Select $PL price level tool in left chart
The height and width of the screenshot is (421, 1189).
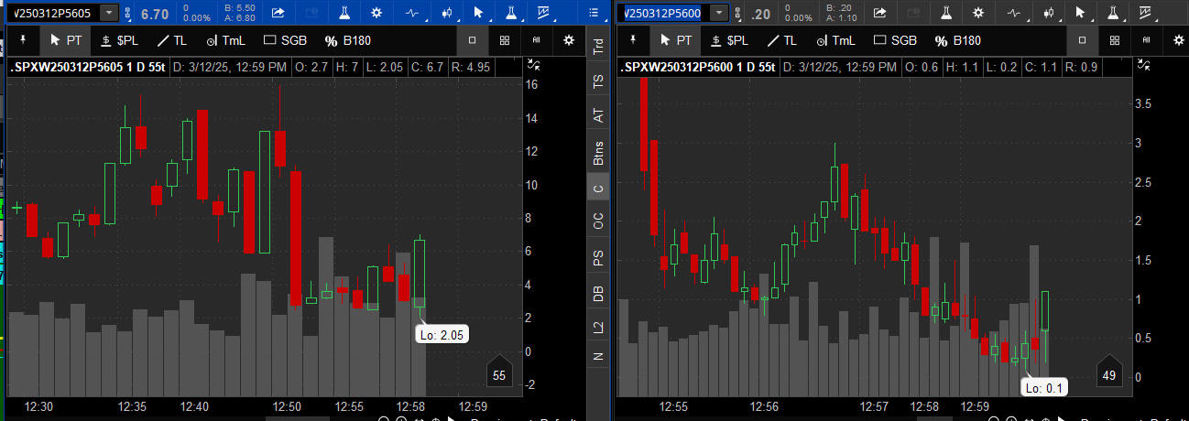[117, 40]
